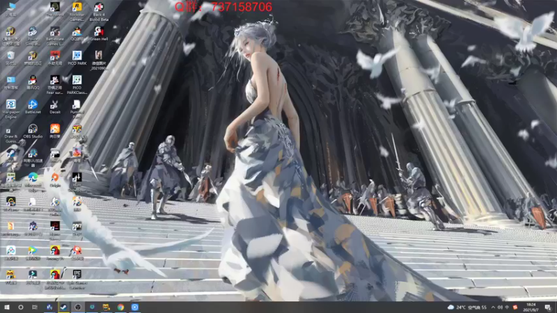Viewport: 557px width, 313px height.
Task: Open Hunt: Showdown desktop shortcut
Action: (77, 182)
